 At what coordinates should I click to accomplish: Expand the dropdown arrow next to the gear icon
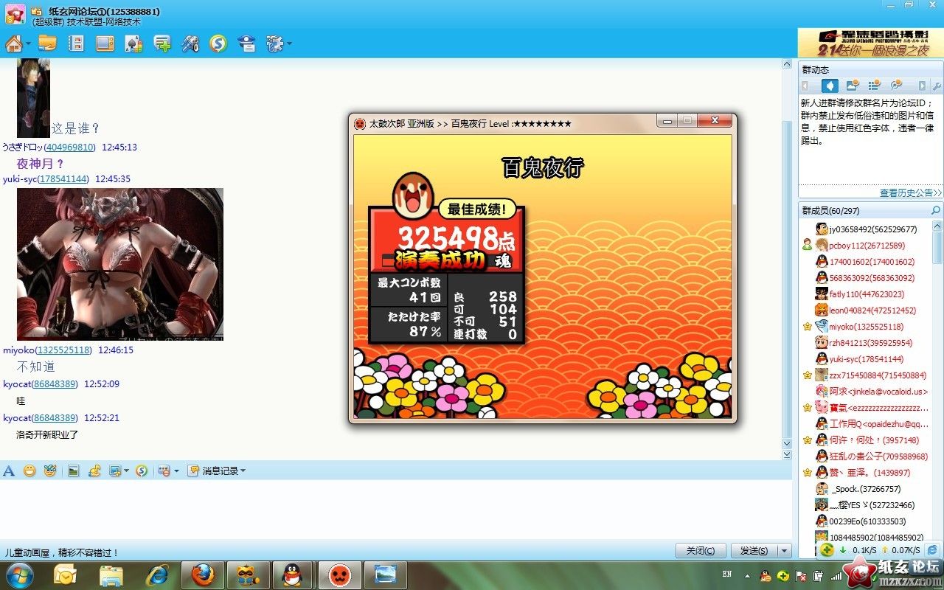[x=289, y=44]
